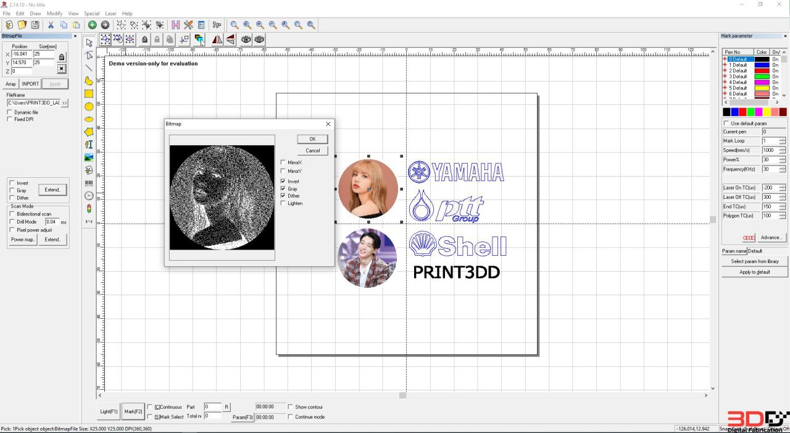Image resolution: width=790 pixels, height=433 pixels.
Task: Toggle the Invert checkbox in Bitmap dialog
Action: 283,180
